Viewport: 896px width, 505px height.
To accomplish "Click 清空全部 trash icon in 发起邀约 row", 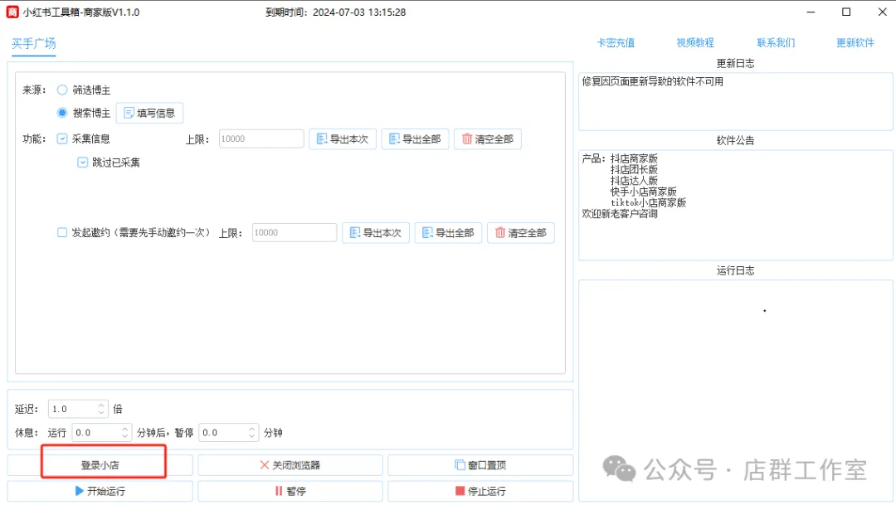I will (x=521, y=233).
